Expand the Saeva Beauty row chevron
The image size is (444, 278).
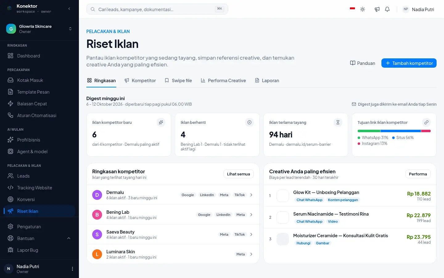pos(251,234)
